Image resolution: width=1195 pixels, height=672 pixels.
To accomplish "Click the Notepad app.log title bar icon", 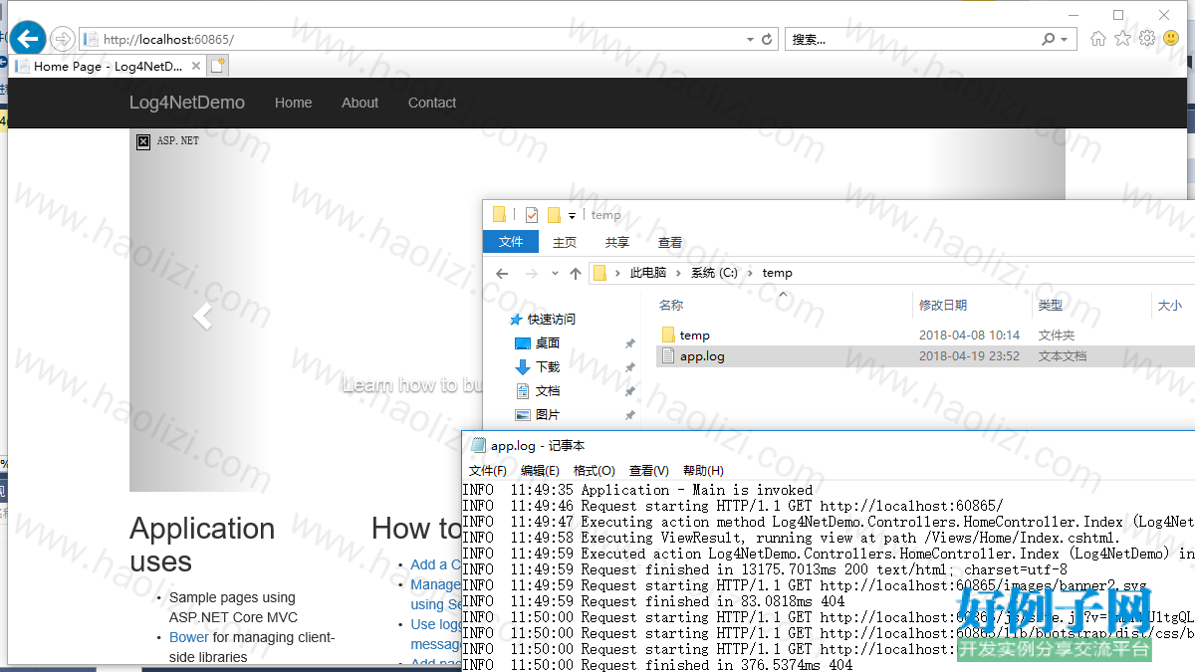I will pos(479,446).
